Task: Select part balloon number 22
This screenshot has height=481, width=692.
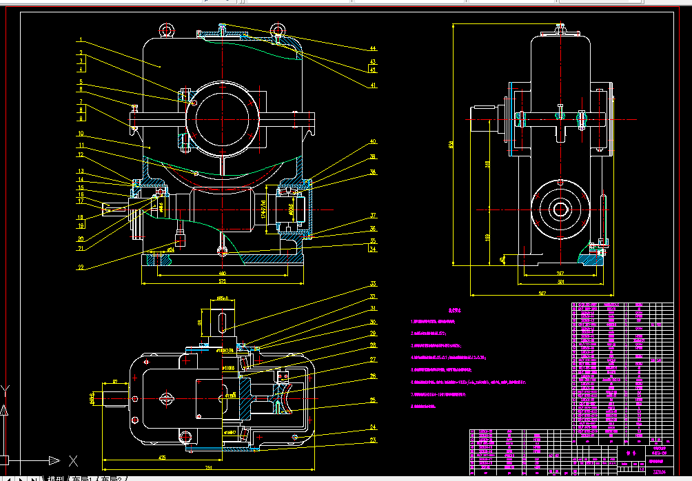Action: [x=81, y=267]
